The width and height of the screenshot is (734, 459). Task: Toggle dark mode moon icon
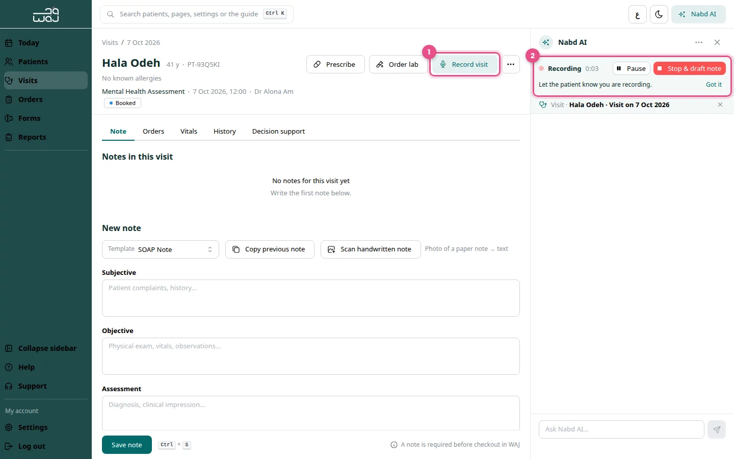pyautogui.click(x=659, y=14)
